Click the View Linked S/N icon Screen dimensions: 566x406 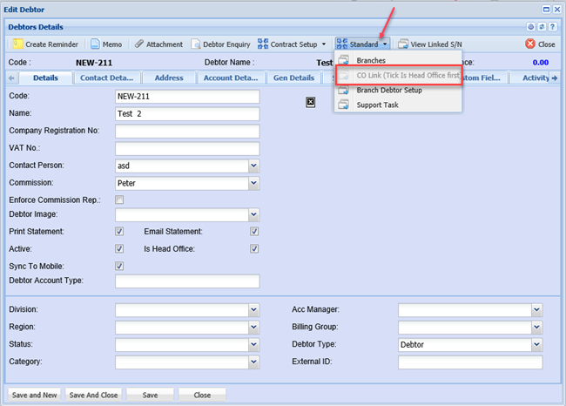[402, 44]
